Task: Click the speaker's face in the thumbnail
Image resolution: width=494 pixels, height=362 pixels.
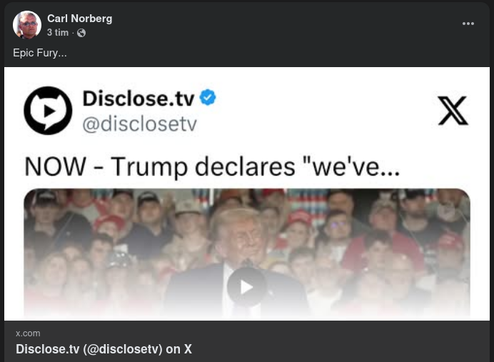Action: click(x=241, y=236)
